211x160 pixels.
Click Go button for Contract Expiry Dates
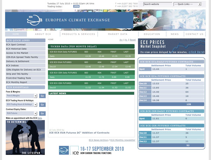tap(43, 113)
